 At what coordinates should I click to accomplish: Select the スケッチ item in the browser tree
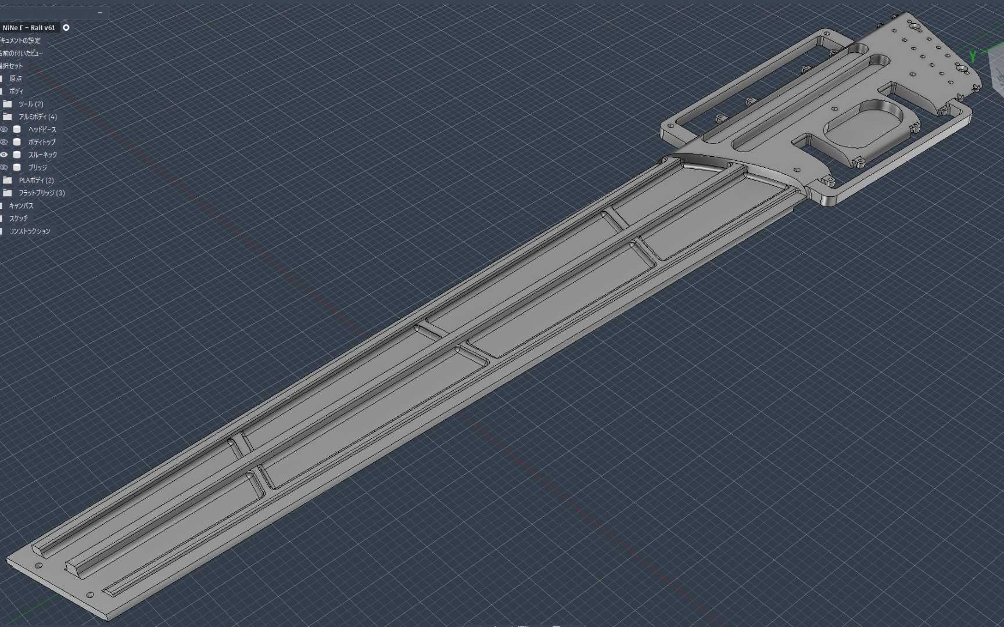click(19, 218)
